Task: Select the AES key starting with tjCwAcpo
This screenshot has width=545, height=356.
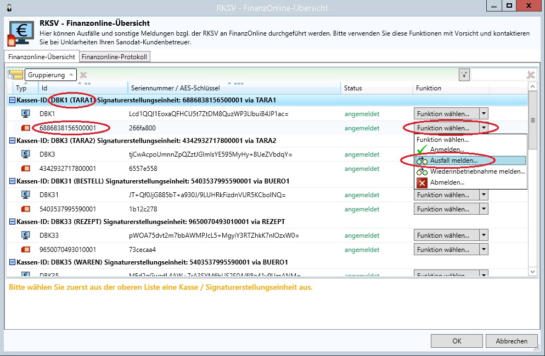Action: 211,154
